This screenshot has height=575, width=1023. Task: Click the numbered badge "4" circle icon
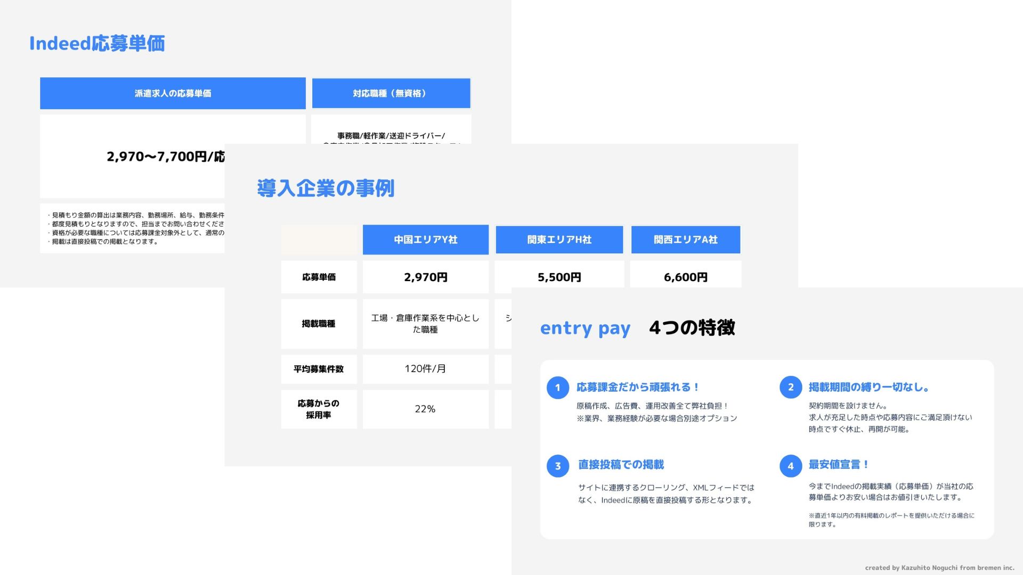790,465
